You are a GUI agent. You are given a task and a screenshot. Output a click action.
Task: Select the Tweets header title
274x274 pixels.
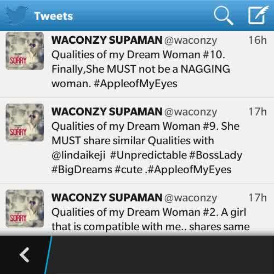54,16
